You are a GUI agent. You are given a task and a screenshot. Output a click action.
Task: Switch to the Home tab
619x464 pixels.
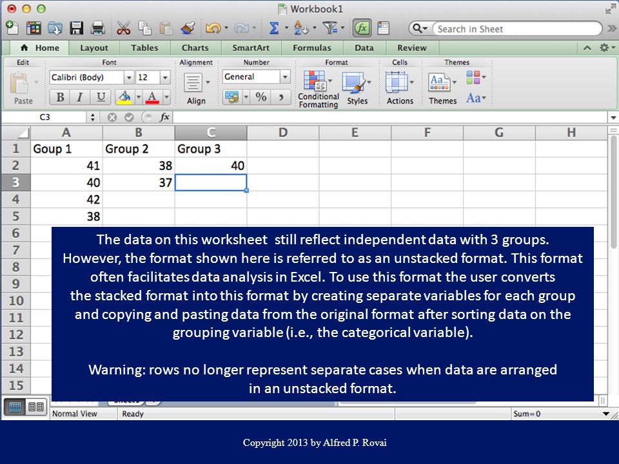click(39, 48)
